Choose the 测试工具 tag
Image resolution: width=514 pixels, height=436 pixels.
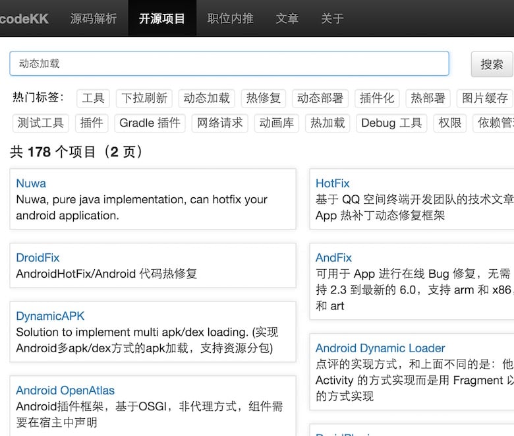point(41,123)
